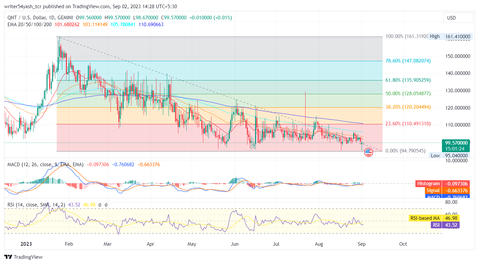This screenshot has width=479, height=264.
Task: Click the 130.000000 price axis label
Action: tap(458, 90)
